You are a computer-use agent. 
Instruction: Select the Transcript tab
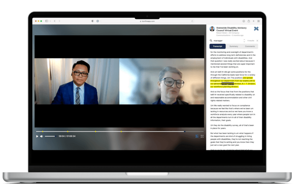(x=218, y=46)
